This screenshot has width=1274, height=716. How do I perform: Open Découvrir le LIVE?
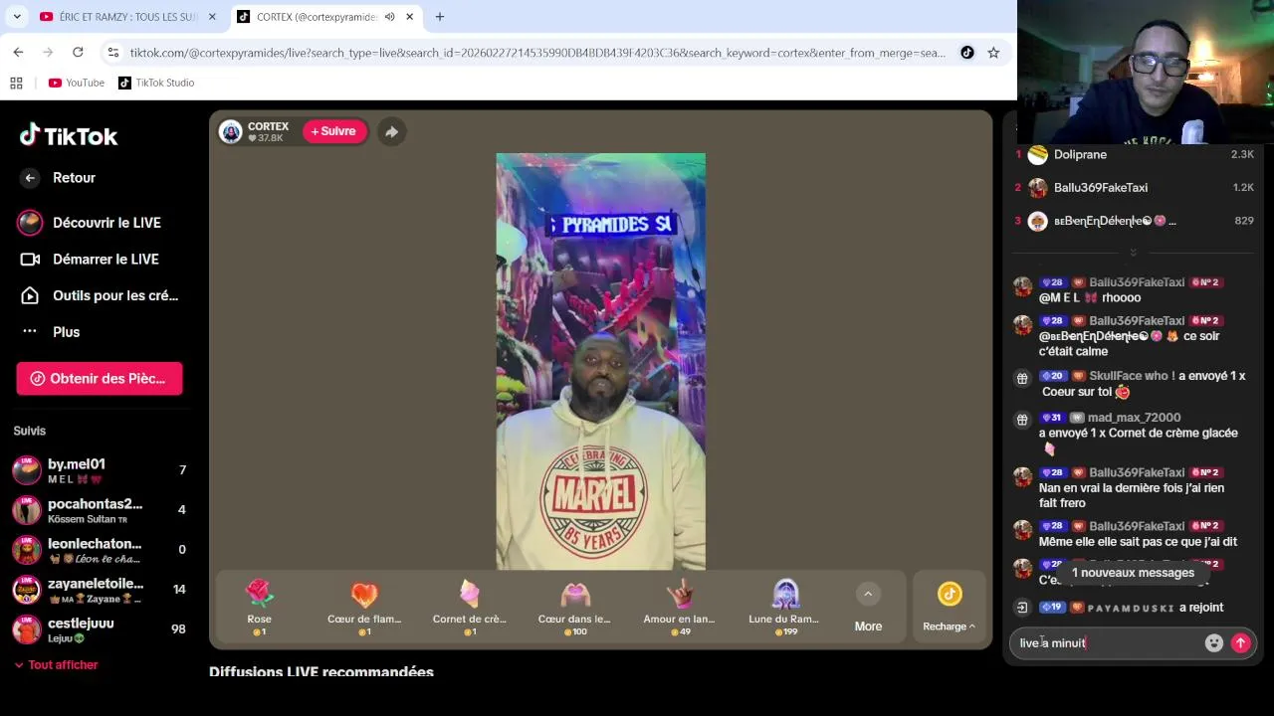[91, 223]
